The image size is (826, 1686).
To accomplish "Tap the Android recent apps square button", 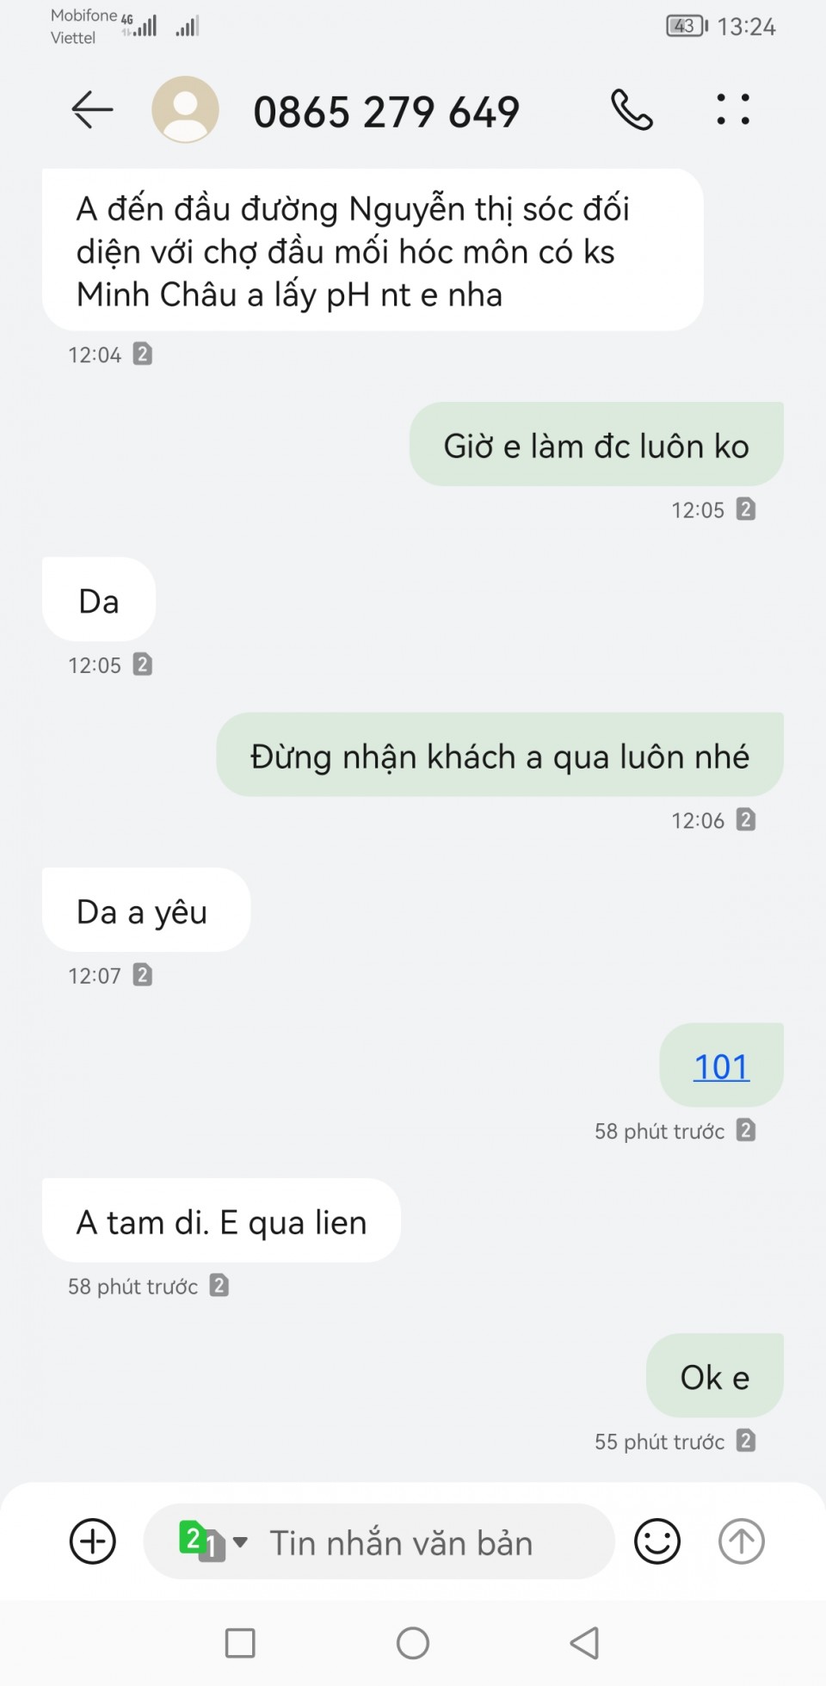I will (240, 1643).
